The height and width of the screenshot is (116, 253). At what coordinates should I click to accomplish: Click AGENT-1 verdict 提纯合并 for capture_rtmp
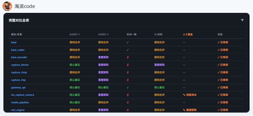[x=75, y=72]
